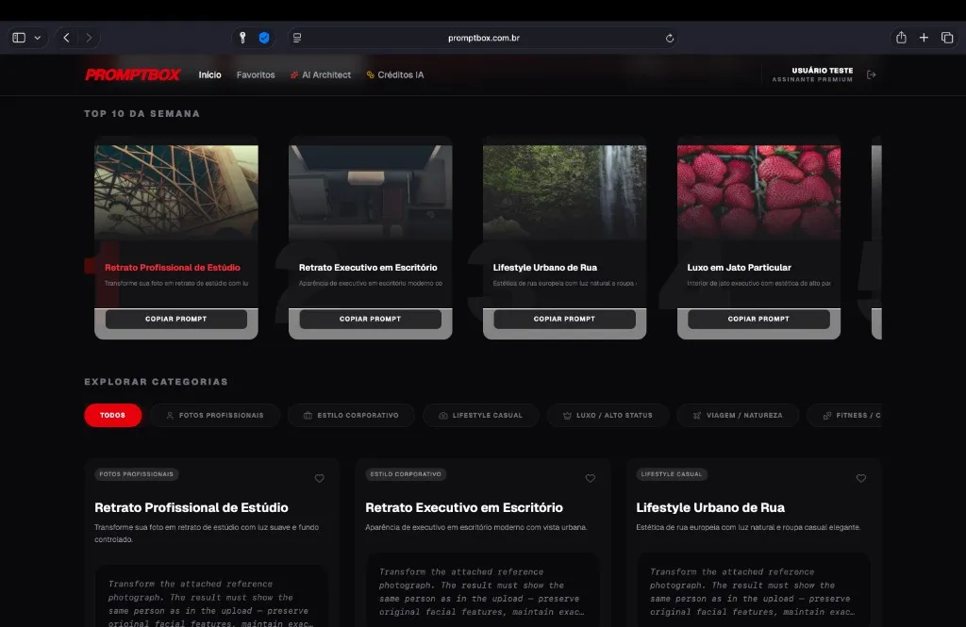Copy prompt for Luxo em Jato Particular
The image size is (966, 627).
pos(758,319)
